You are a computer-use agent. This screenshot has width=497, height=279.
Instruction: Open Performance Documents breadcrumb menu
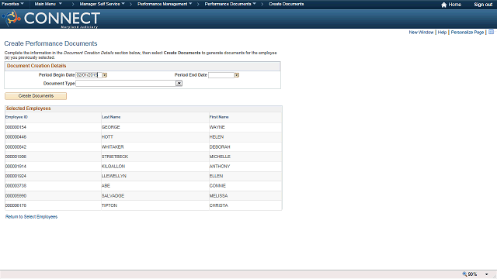point(231,4)
